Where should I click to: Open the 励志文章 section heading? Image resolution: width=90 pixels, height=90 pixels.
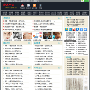[6, 43]
